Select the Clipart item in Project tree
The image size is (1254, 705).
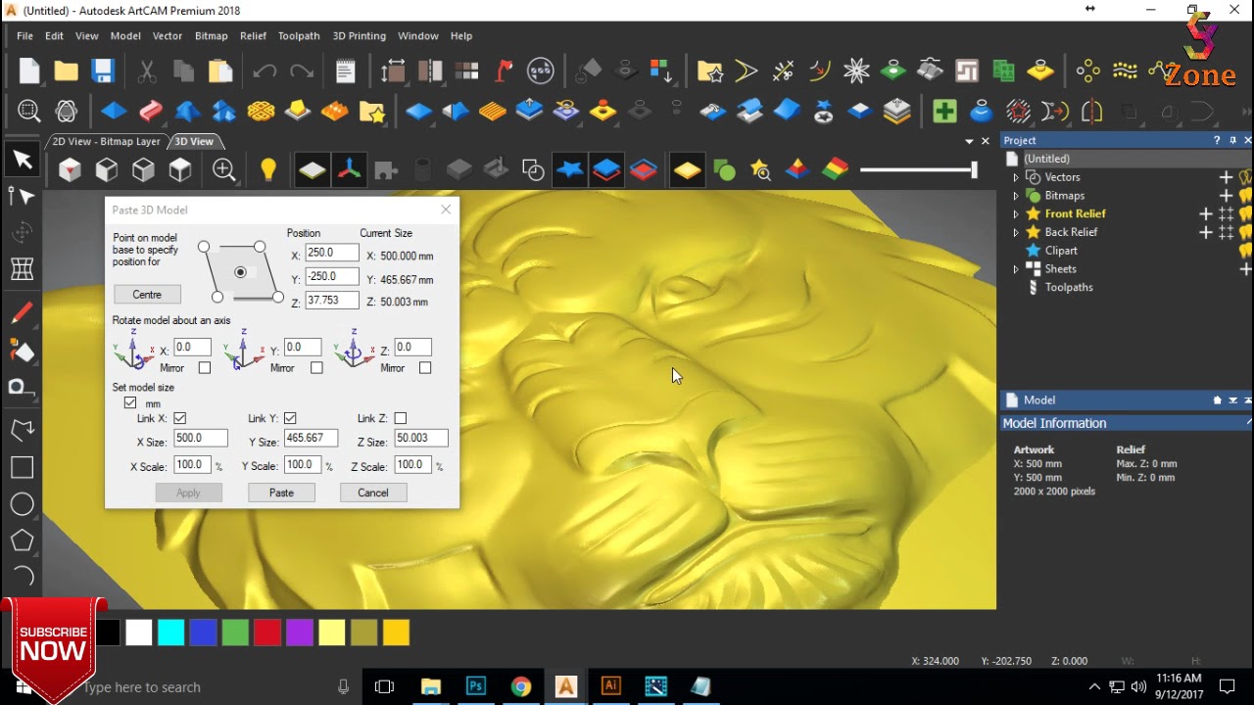click(x=1061, y=251)
